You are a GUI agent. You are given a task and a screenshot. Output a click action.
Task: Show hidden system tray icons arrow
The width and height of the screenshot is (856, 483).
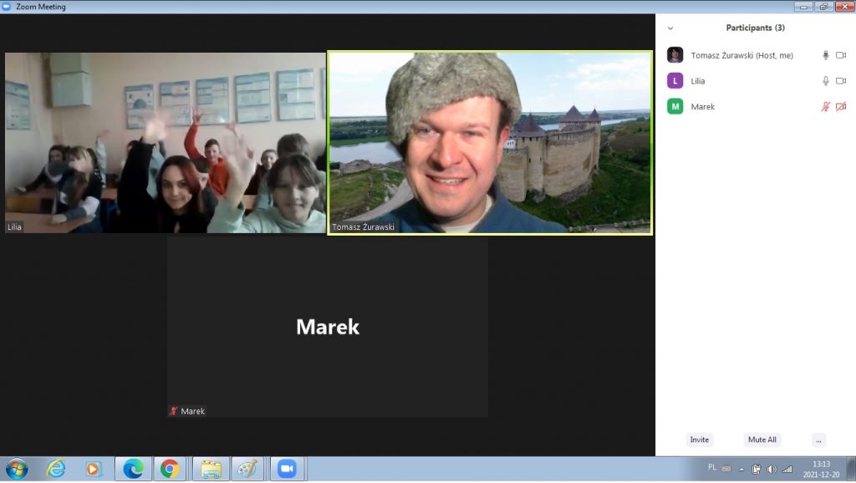click(x=741, y=469)
